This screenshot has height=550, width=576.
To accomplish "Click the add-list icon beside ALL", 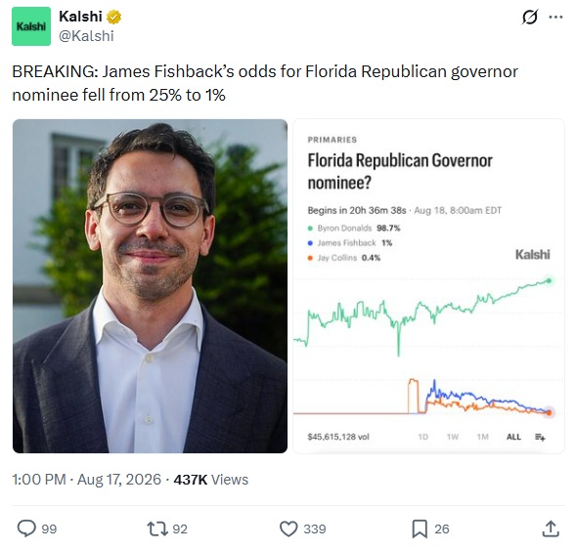I will 540,437.
